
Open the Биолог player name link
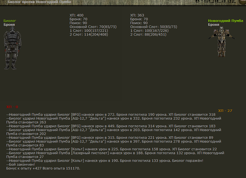pyautogui.click(x=10, y=20)
